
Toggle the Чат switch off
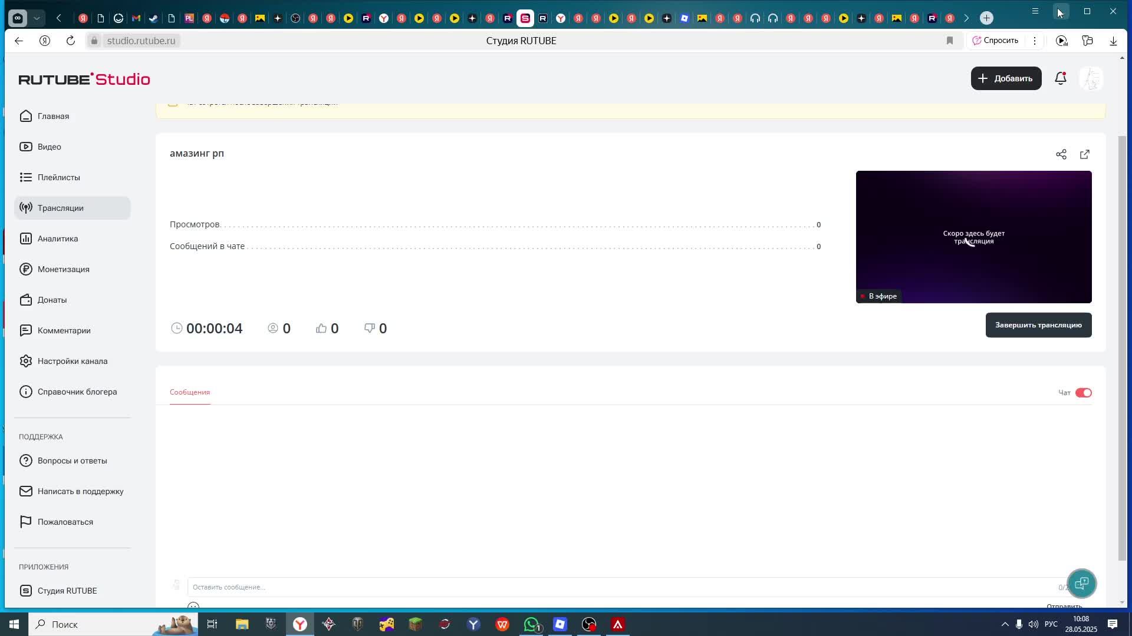pyautogui.click(x=1083, y=393)
